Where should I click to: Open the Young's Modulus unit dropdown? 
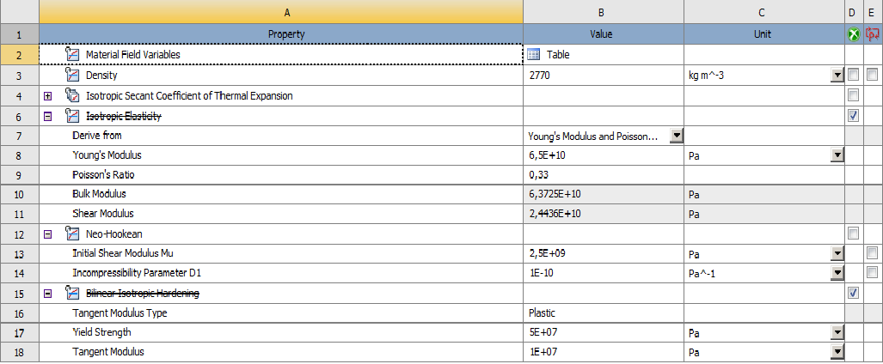[837, 155]
